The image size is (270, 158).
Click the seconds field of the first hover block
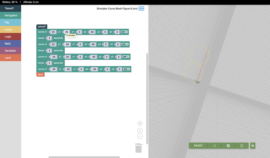point(49,38)
